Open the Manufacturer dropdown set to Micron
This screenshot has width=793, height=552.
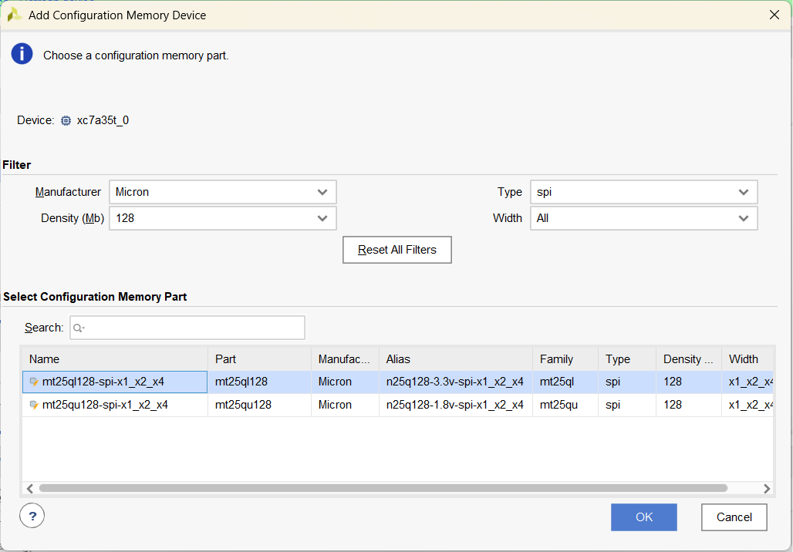click(x=222, y=192)
